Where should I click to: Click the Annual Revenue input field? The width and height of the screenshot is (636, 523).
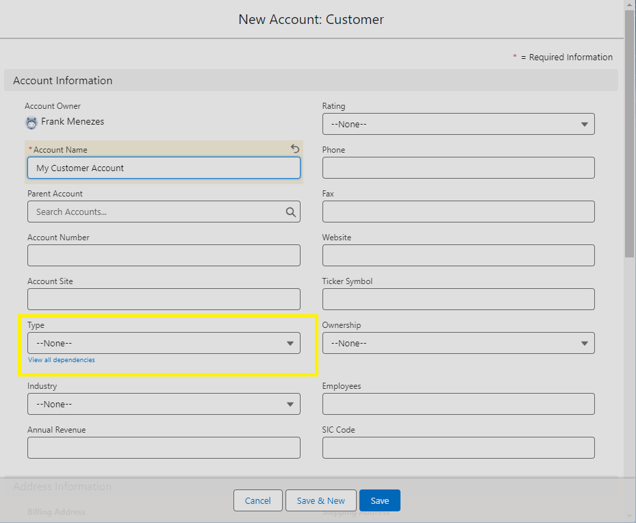164,448
